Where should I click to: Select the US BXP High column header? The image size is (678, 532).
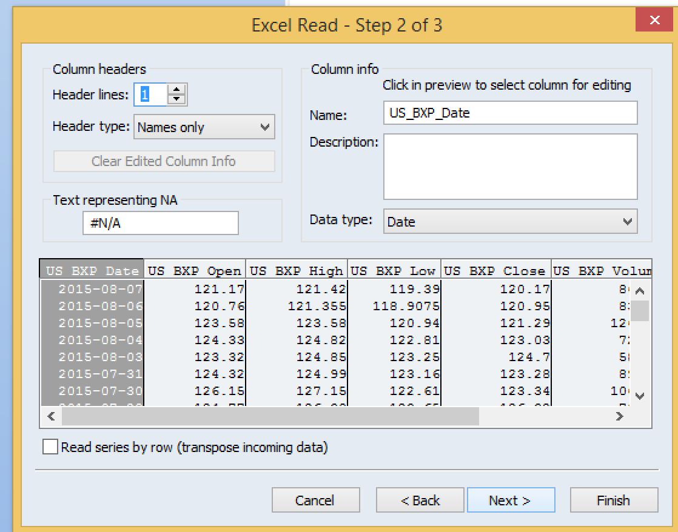[297, 271]
